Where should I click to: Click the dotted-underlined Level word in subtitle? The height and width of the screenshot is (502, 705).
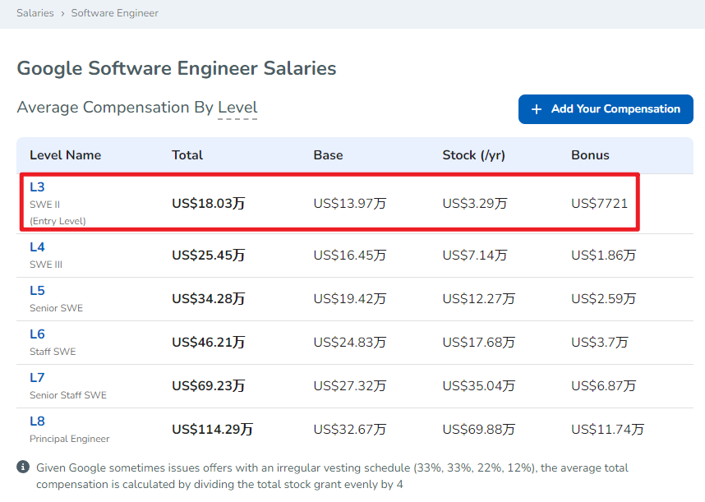tap(237, 108)
